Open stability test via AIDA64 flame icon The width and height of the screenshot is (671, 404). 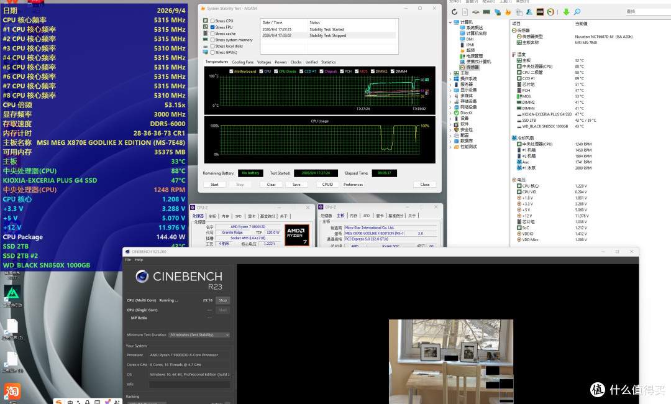pyautogui.click(x=508, y=12)
